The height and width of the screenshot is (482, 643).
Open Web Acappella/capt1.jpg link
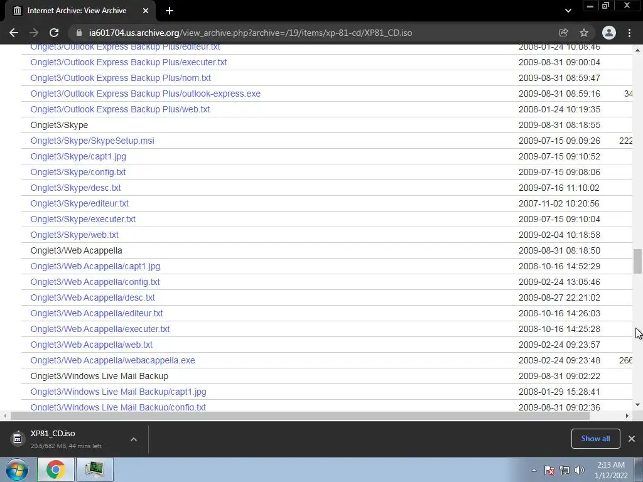click(95, 266)
